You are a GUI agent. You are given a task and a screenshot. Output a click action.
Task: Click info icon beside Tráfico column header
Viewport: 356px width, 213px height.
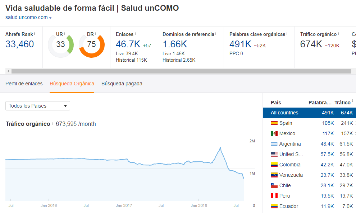(352, 101)
